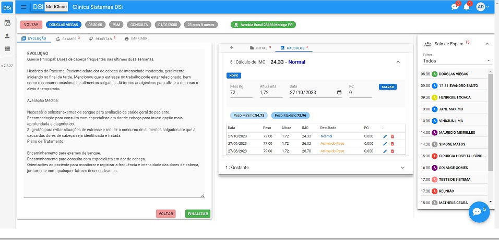
Task: Open the Data calendar picker
Action: pyautogui.click(x=339, y=93)
